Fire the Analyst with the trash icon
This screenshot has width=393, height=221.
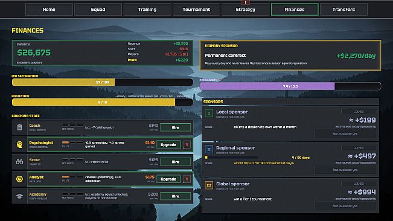(x=187, y=179)
